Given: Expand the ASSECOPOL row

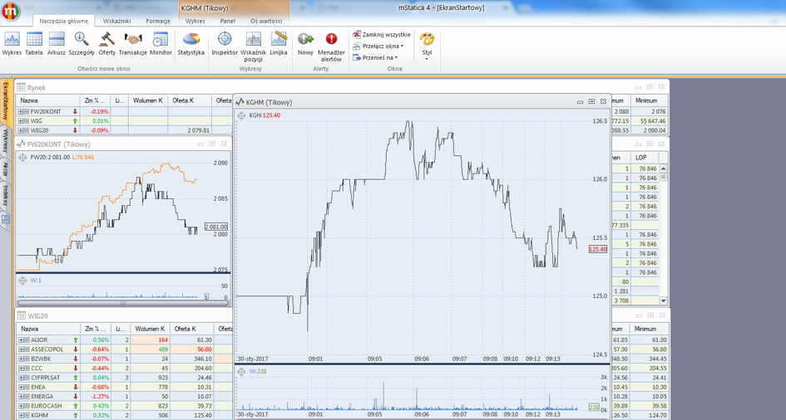Looking at the screenshot, I should [x=21, y=349].
